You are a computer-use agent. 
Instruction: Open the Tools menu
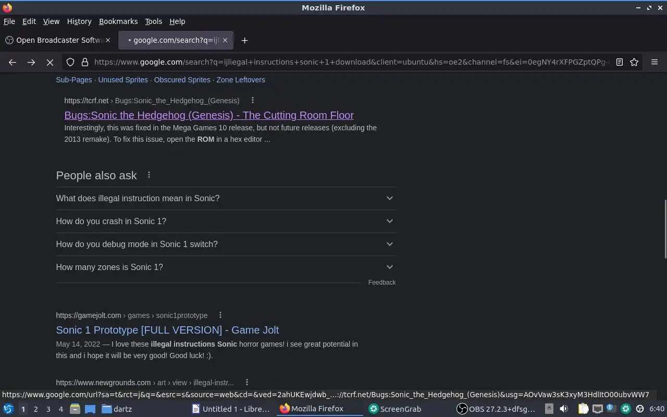[x=153, y=21]
